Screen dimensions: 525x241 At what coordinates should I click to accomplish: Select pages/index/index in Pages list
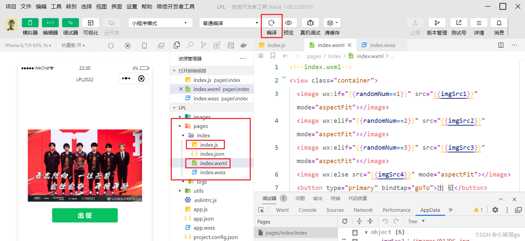click(x=296, y=233)
